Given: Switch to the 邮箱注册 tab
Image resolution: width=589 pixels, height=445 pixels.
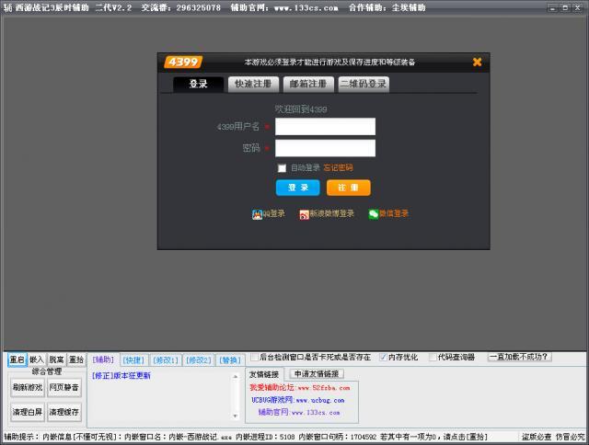Looking at the screenshot, I should click(308, 84).
